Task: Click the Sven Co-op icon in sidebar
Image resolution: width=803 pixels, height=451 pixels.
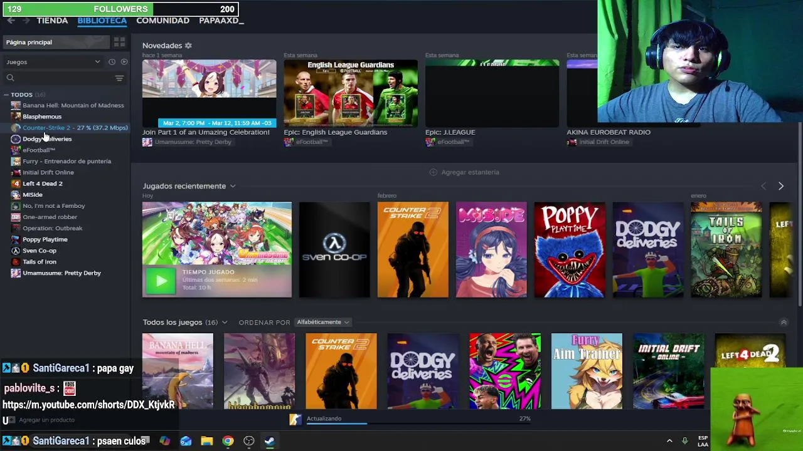Action: pos(16,251)
